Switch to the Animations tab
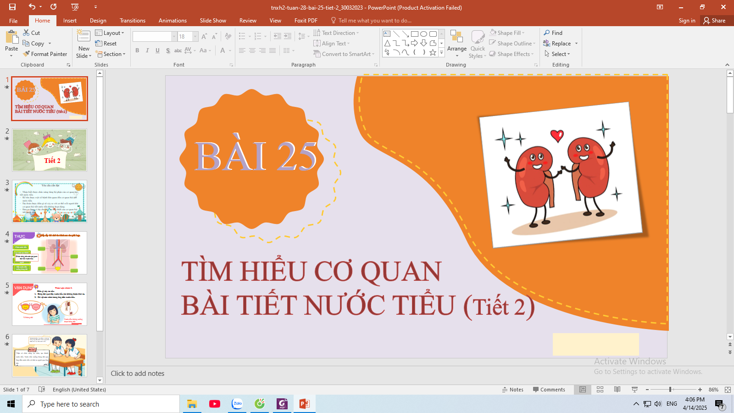The image size is (734, 413). pos(172,21)
